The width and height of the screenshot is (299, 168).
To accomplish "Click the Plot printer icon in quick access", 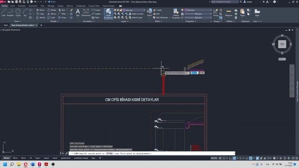I will pos(31,2).
